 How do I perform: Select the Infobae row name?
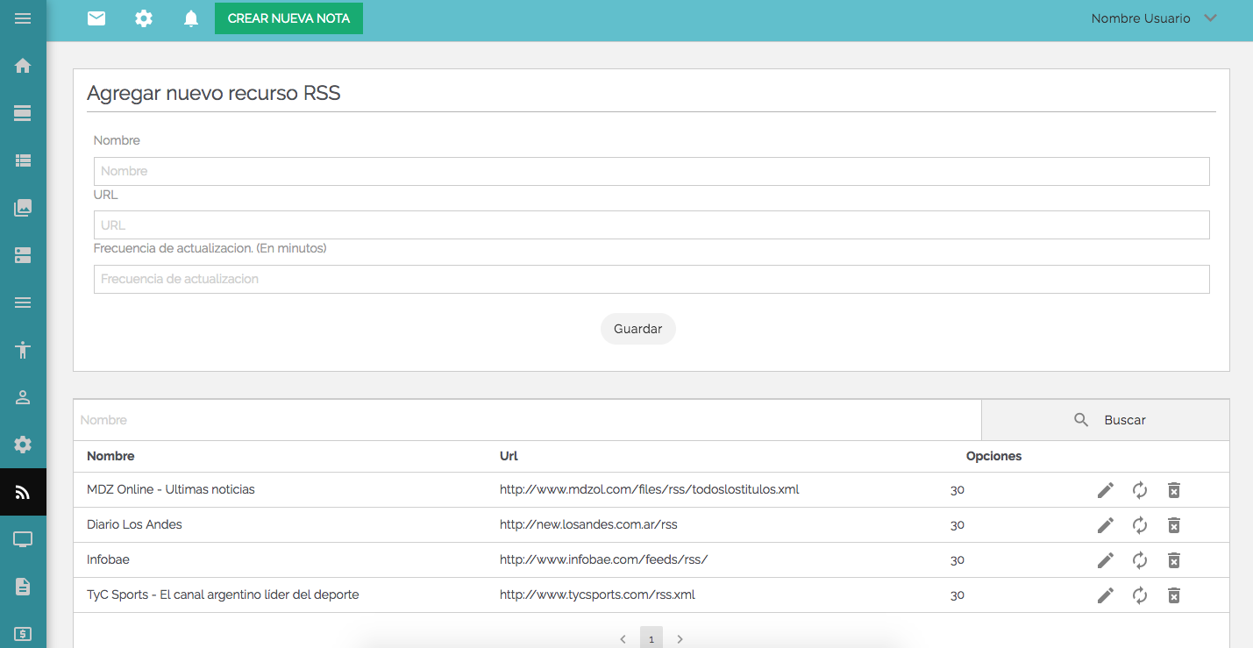pyautogui.click(x=108, y=559)
